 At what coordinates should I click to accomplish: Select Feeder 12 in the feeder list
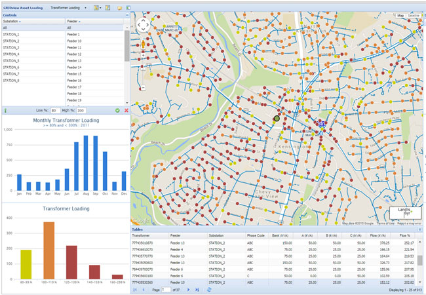point(94,54)
